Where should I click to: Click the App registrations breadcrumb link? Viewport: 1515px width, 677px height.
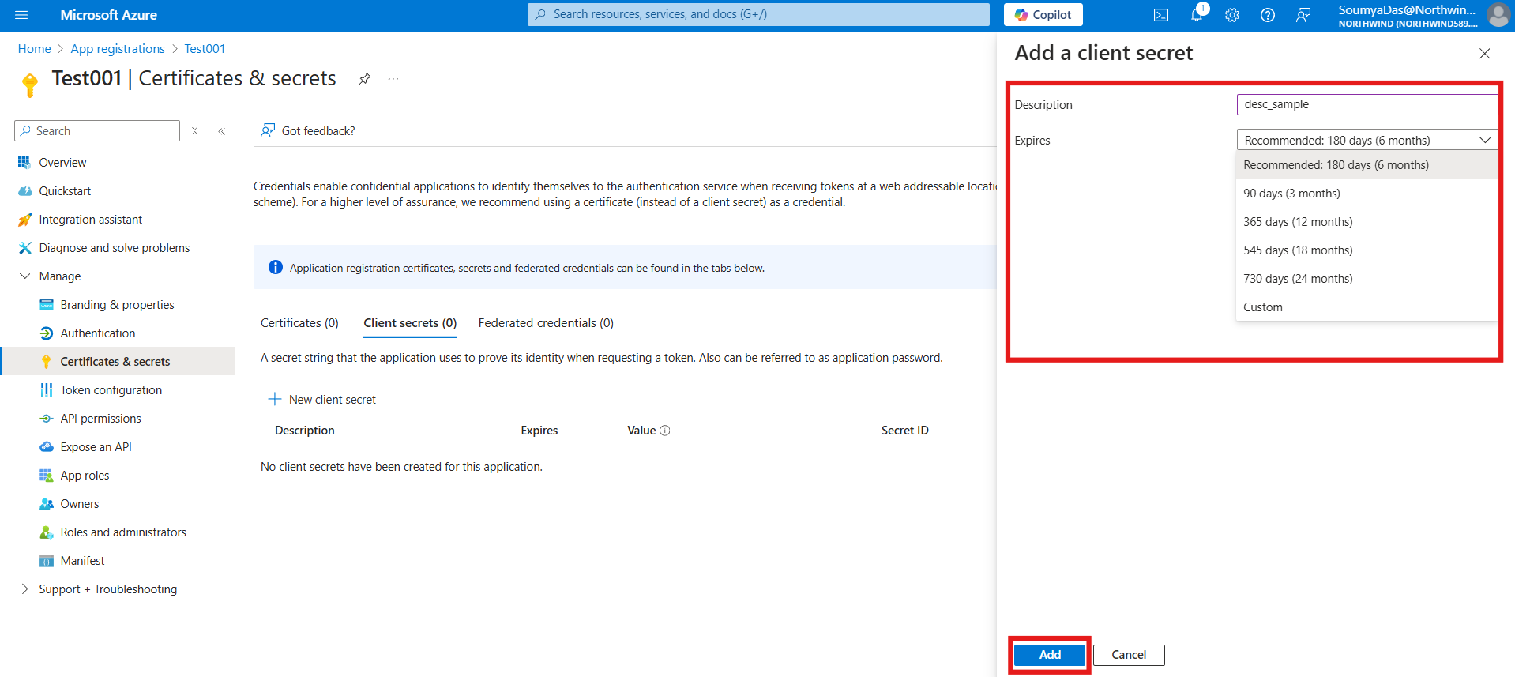118,49
